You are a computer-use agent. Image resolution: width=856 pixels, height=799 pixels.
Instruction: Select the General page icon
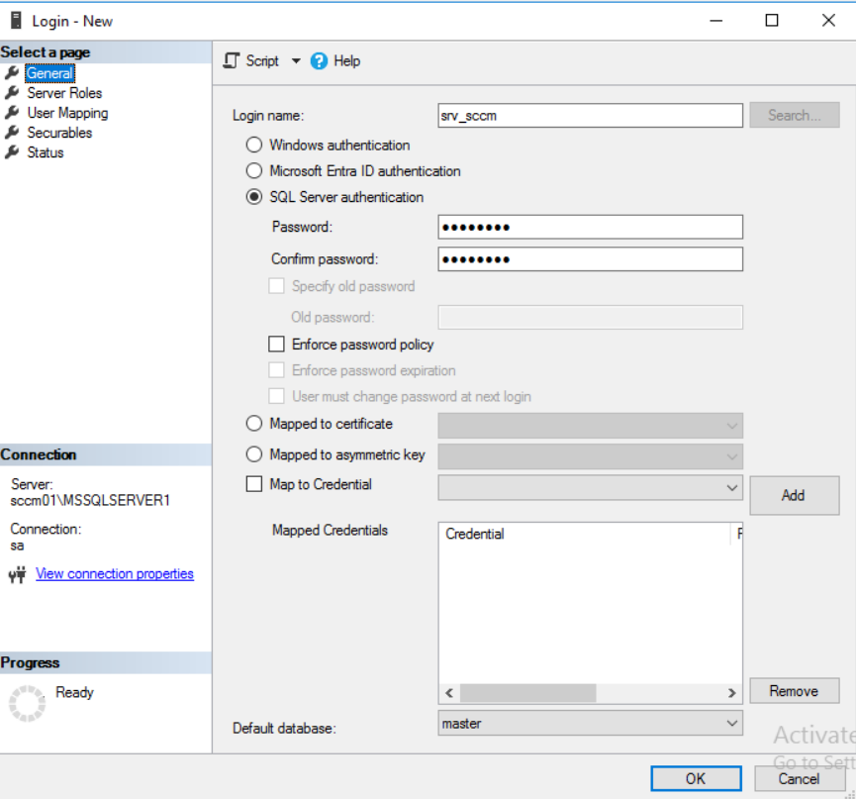[14, 72]
